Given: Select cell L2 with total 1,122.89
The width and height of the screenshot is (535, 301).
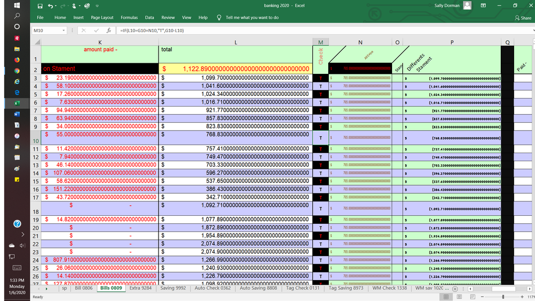Looking at the screenshot, I should click(236, 69).
